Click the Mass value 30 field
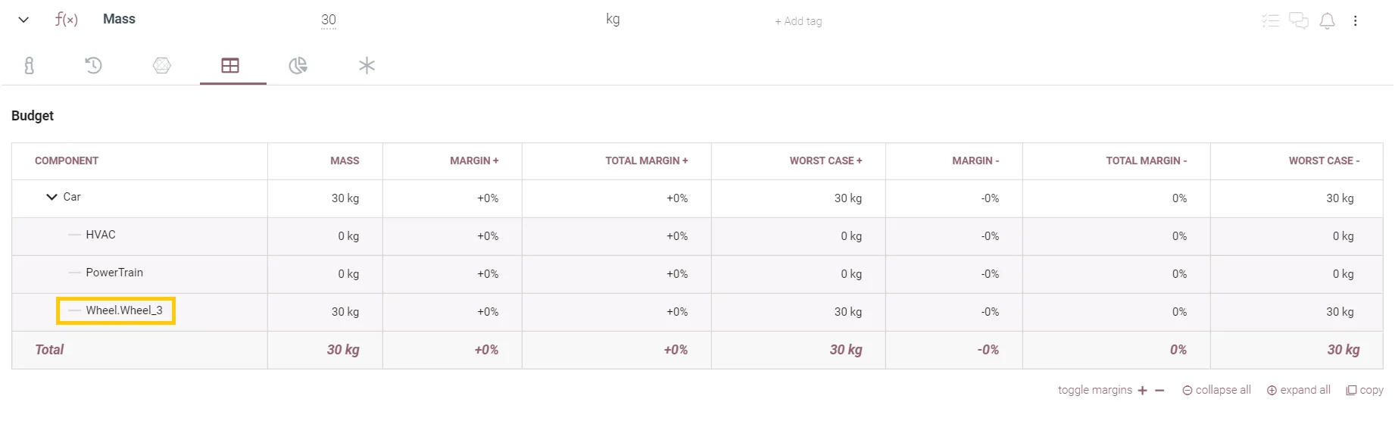Image resolution: width=1395 pixels, height=424 pixels. 329,20
